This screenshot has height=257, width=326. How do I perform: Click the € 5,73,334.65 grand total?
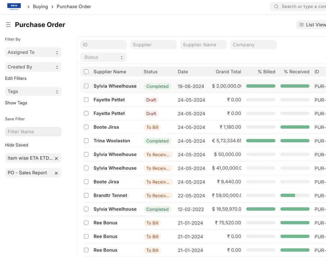pos(227,141)
